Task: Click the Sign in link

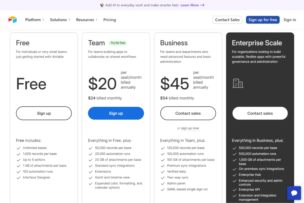Action: pos(290,20)
